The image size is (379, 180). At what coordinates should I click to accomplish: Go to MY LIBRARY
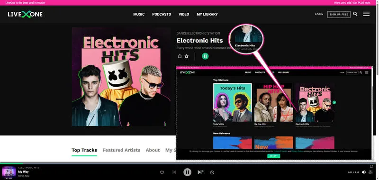coord(207,14)
